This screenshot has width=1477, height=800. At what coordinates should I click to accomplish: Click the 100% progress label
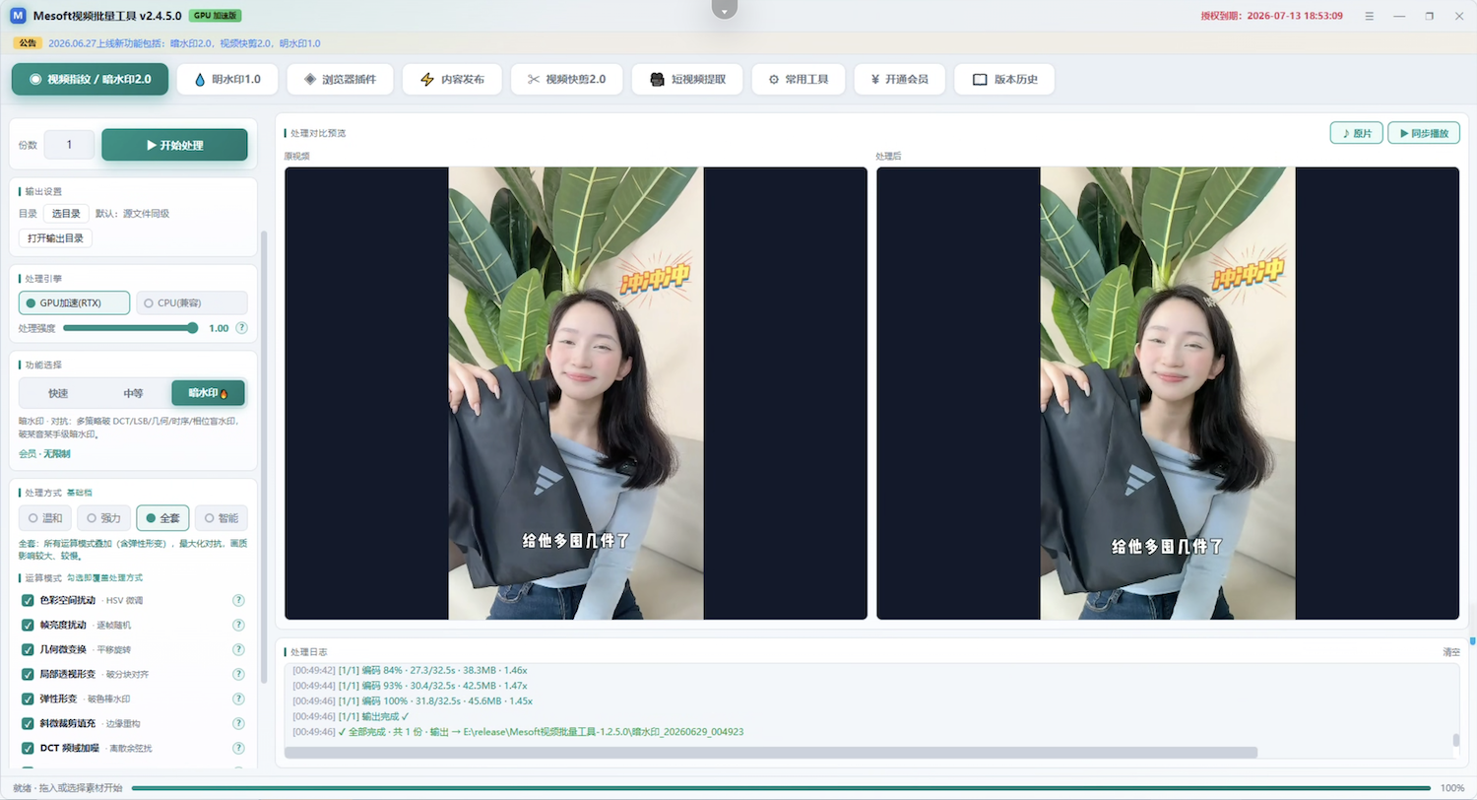click(1451, 788)
